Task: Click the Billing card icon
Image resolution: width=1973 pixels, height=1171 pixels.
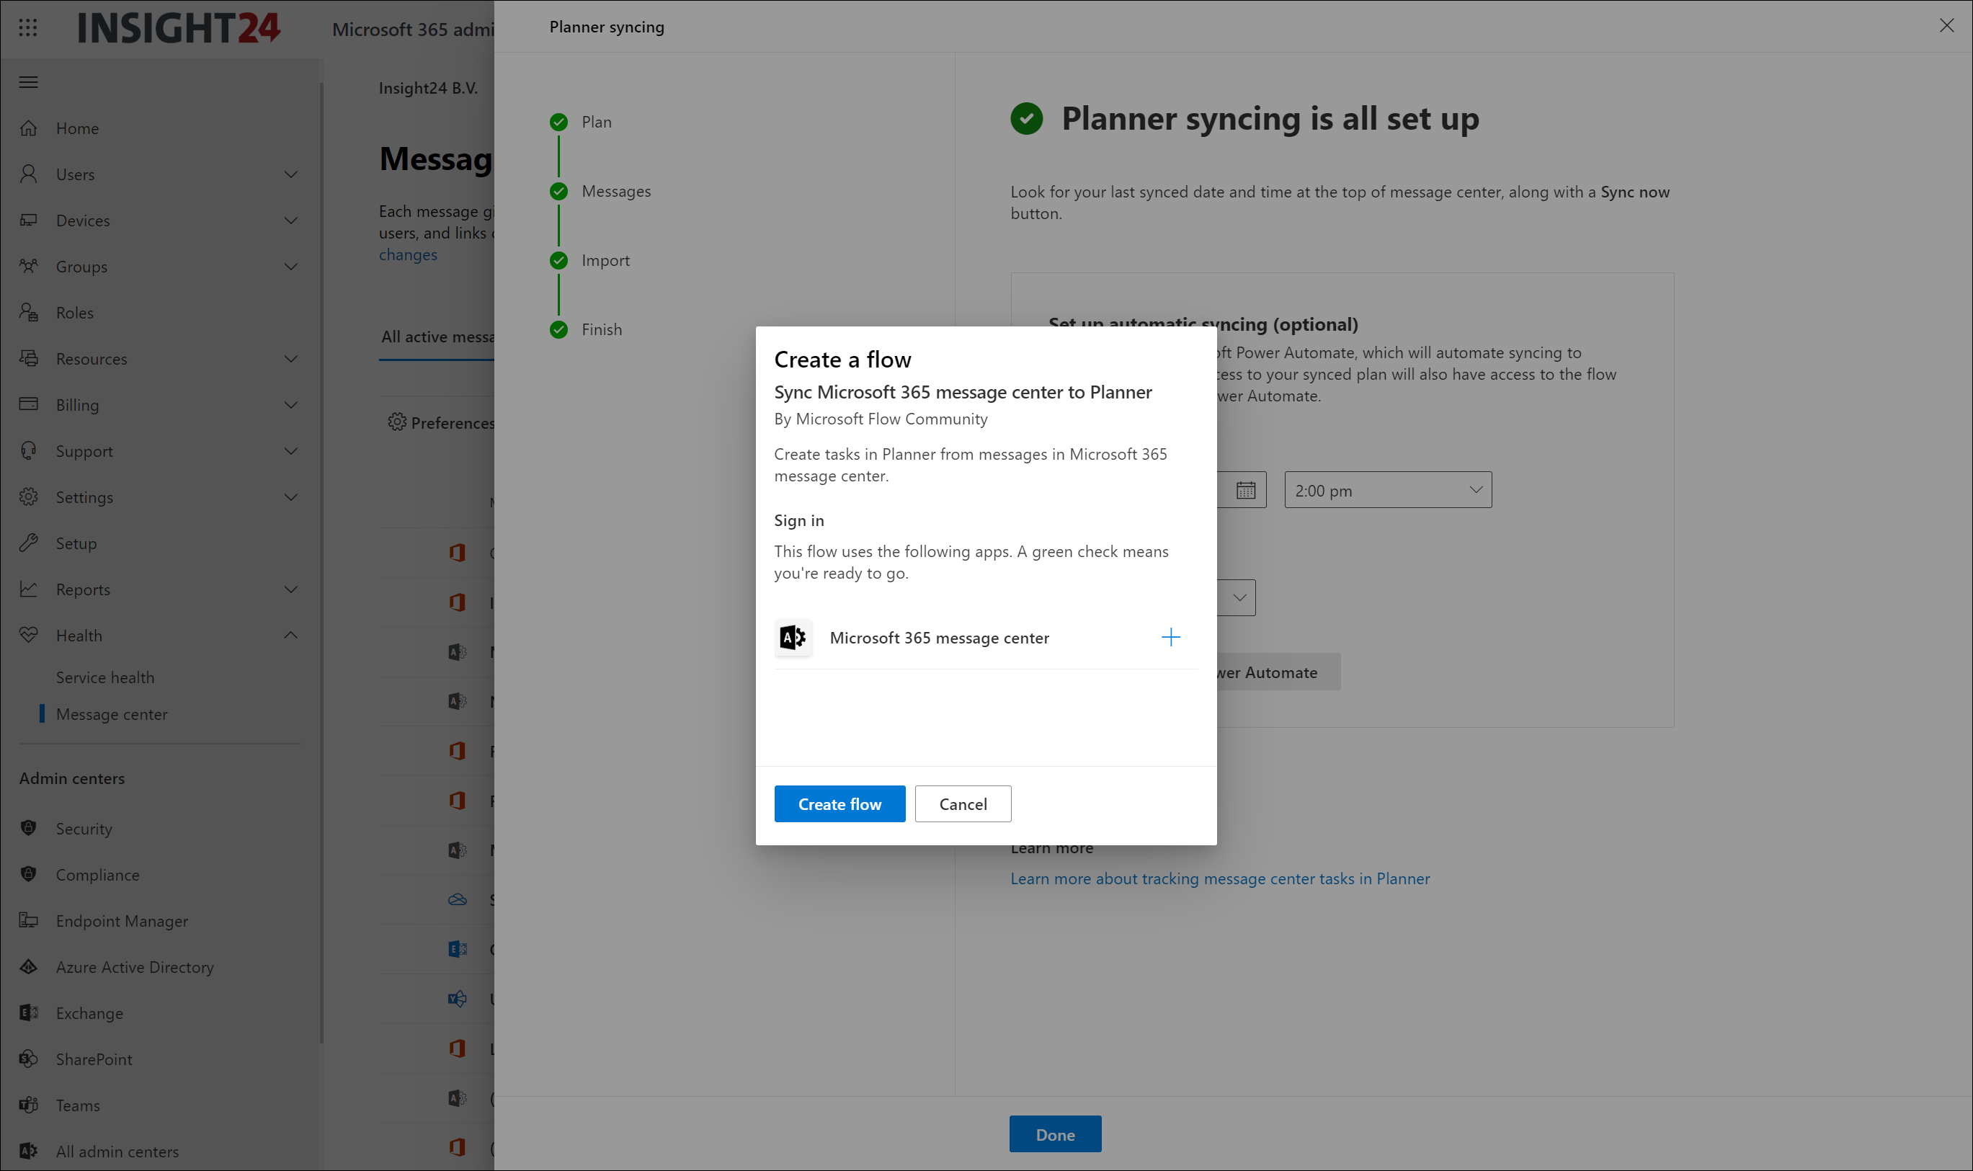Action: 28,404
